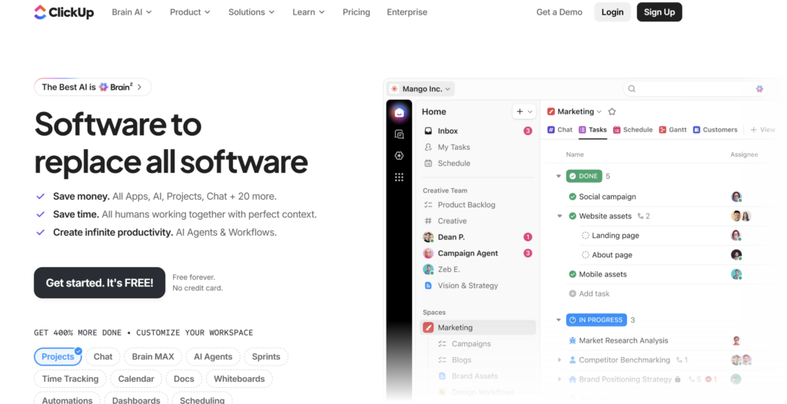The height and width of the screenshot is (404, 787).
Task: Collapse the DONE task group
Action: coord(558,176)
